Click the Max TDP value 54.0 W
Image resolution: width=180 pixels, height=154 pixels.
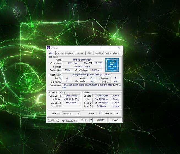(98, 63)
